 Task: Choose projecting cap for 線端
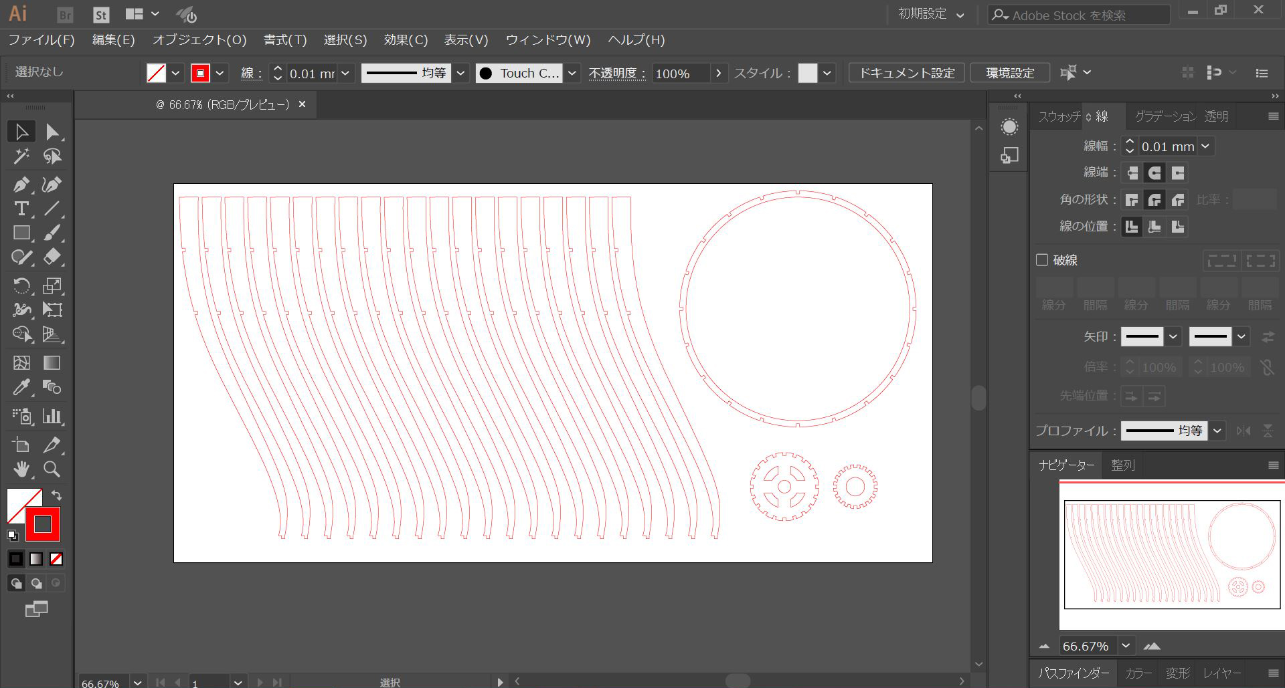pos(1178,173)
